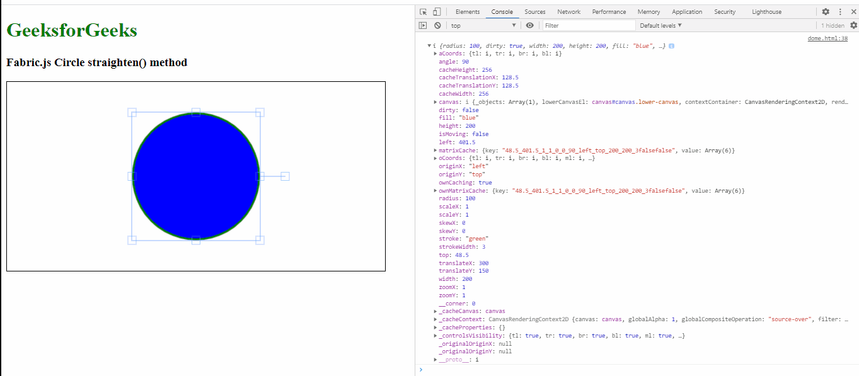The width and height of the screenshot is (859, 376).
Task: Open DevTools settings gear in tab bar
Action: [826, 11]
